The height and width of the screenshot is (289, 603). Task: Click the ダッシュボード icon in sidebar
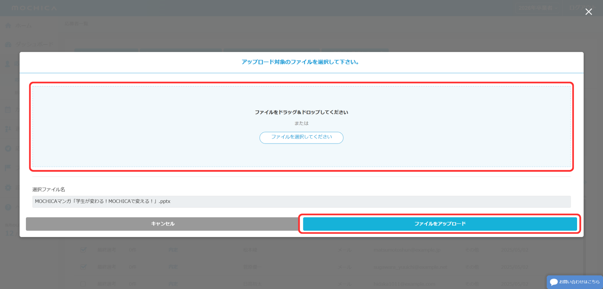click(x=8, y=44)
